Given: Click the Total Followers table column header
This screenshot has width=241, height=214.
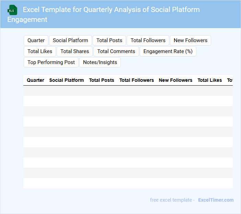Looking at the screenshot, I should point(137,80).
